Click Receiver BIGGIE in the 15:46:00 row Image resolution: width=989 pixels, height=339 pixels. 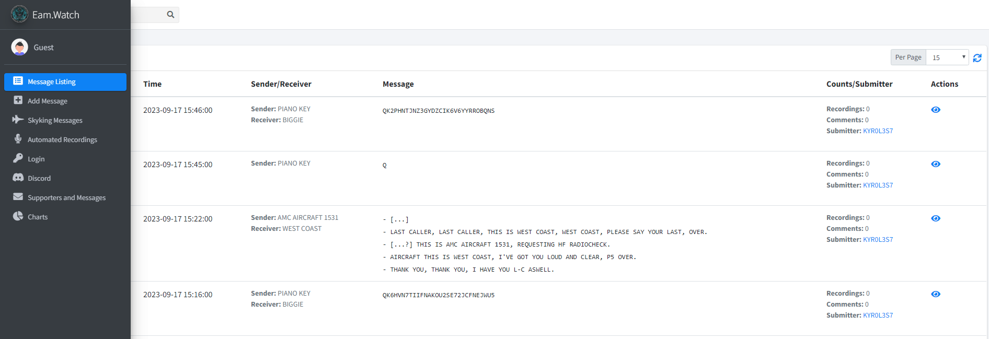pos(277,120)
